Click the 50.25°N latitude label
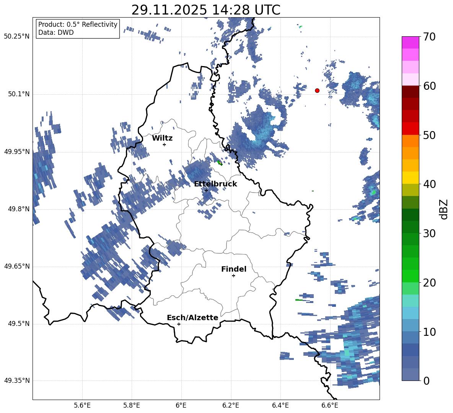Image resolution: width=453 pixels, height=413 pixels. pyautogui.click(x=17, y=37)
